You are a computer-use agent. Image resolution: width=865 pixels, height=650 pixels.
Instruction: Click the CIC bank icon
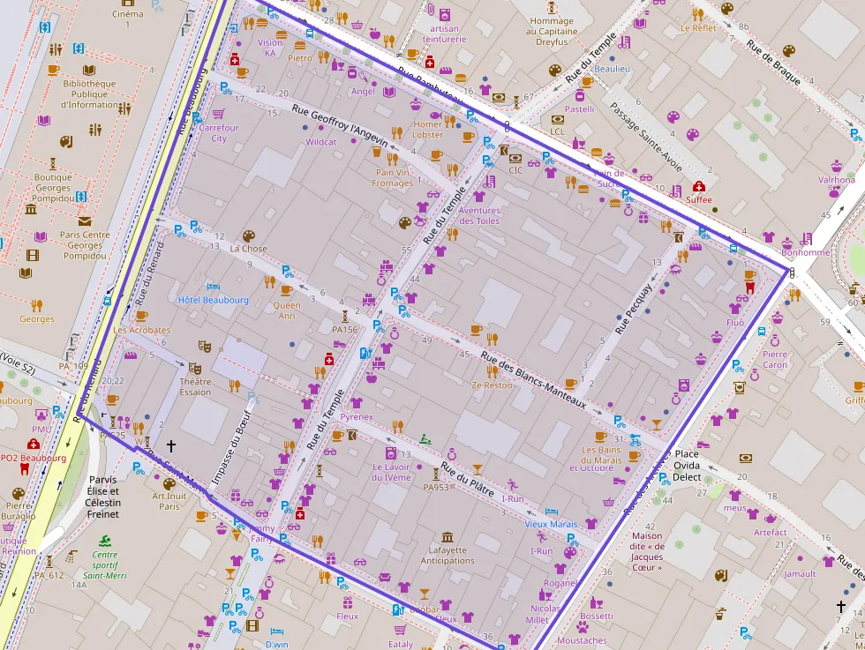(x=515, y=159)
